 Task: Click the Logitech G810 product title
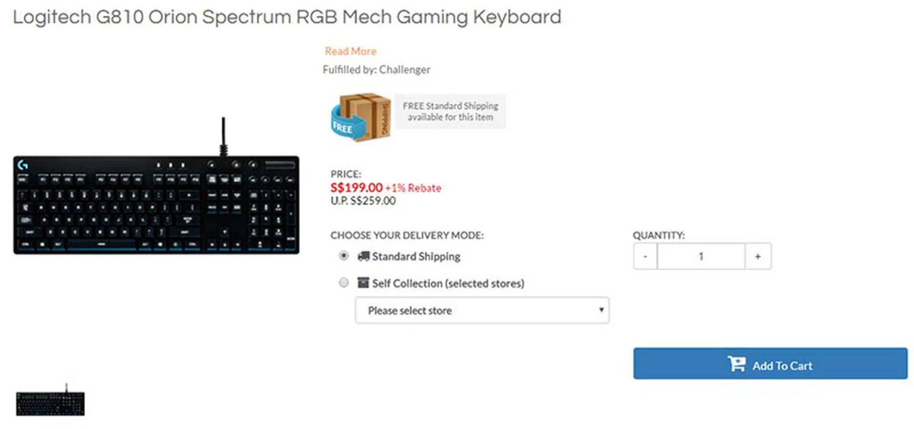pos(287,17)
